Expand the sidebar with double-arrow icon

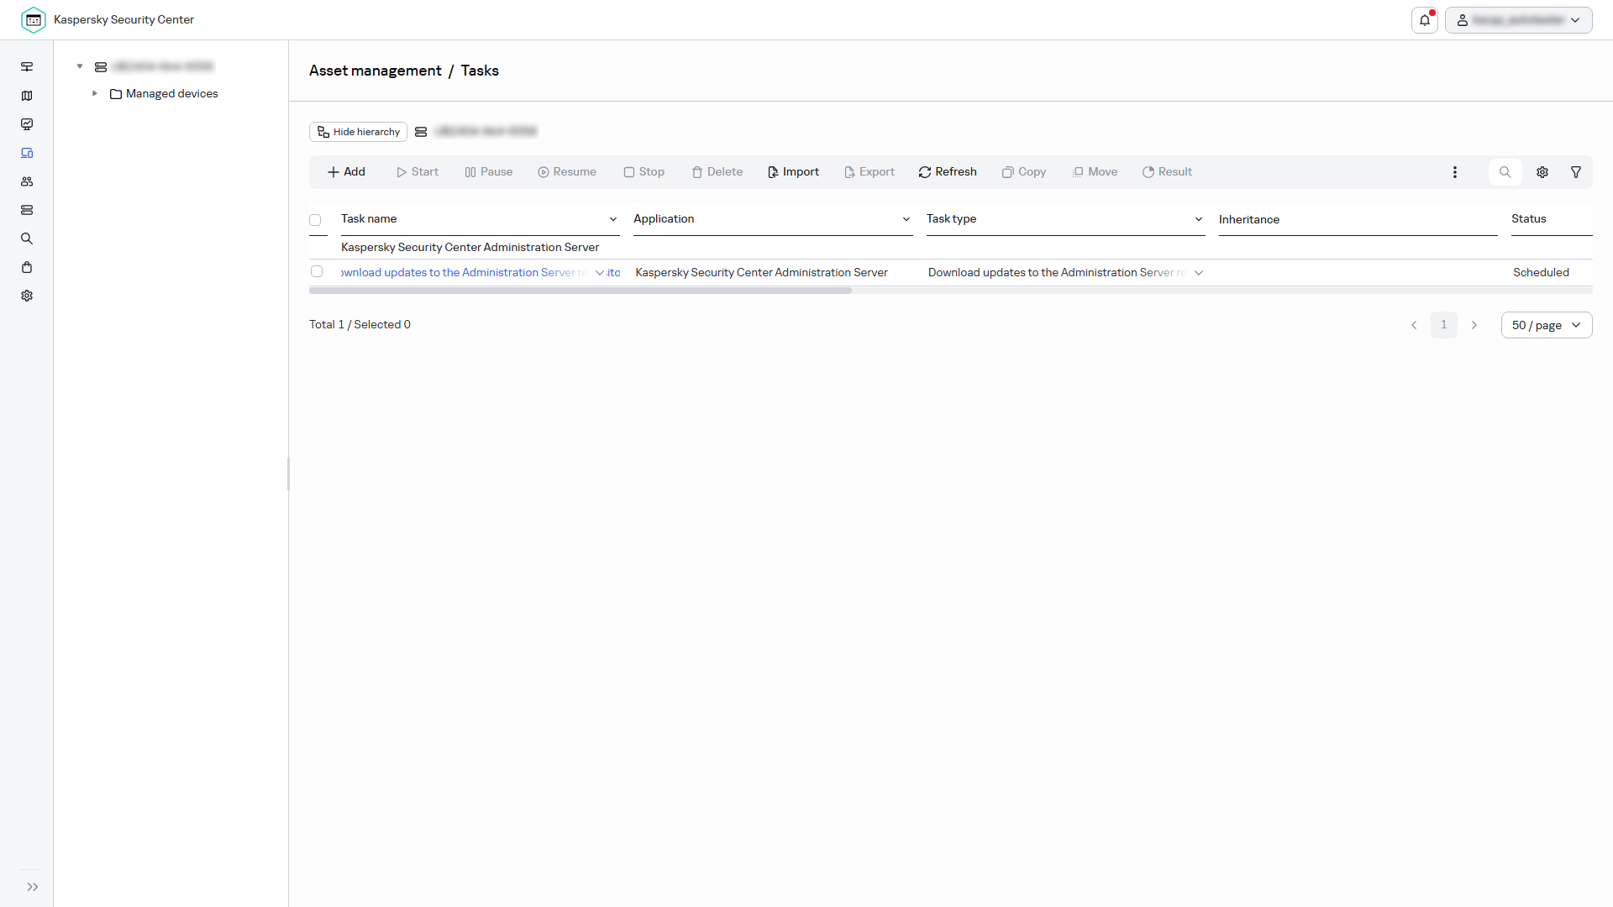pos(32,887)
